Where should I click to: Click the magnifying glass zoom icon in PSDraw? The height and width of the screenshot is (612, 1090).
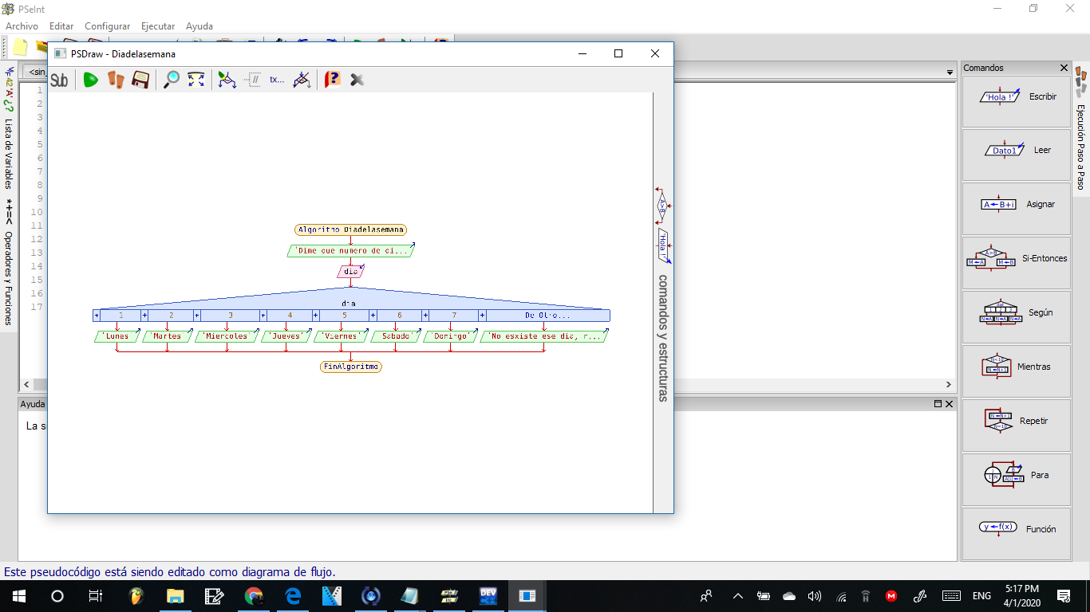[x=172, y=80]
